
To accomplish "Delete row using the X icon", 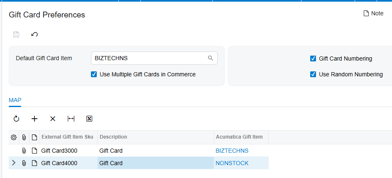I will tap(53, 119).
